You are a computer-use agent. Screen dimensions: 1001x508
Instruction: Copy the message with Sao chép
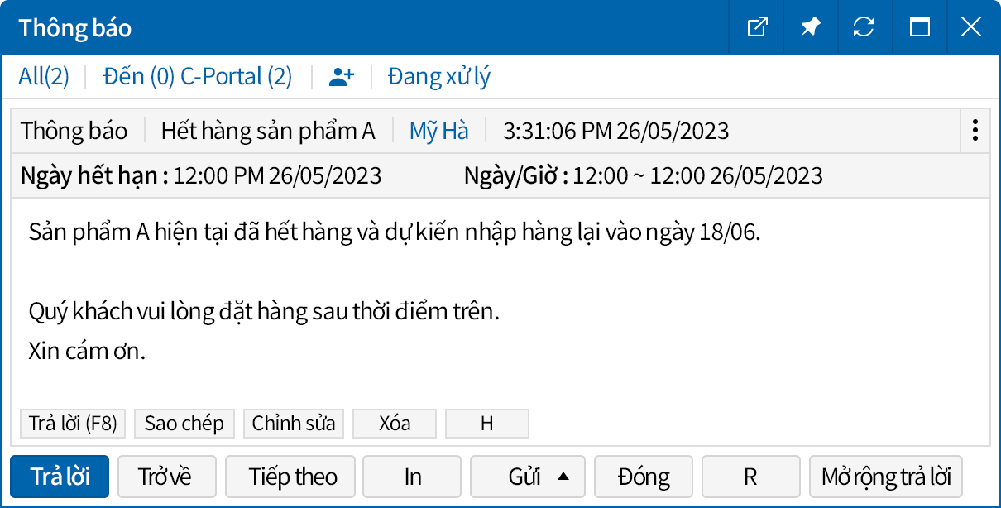tap(184, 423)
